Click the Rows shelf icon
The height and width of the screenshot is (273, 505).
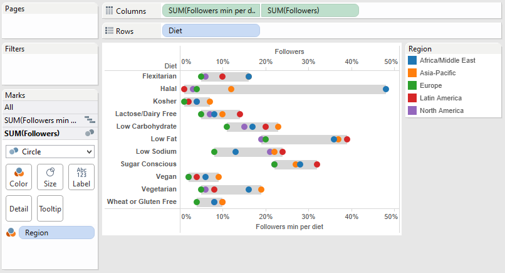pos(110,31)
